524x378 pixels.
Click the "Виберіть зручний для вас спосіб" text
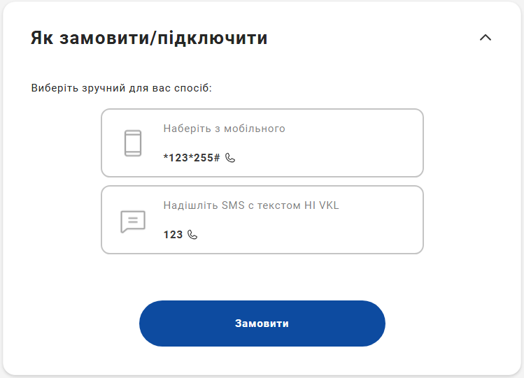(x=121, y=89)
